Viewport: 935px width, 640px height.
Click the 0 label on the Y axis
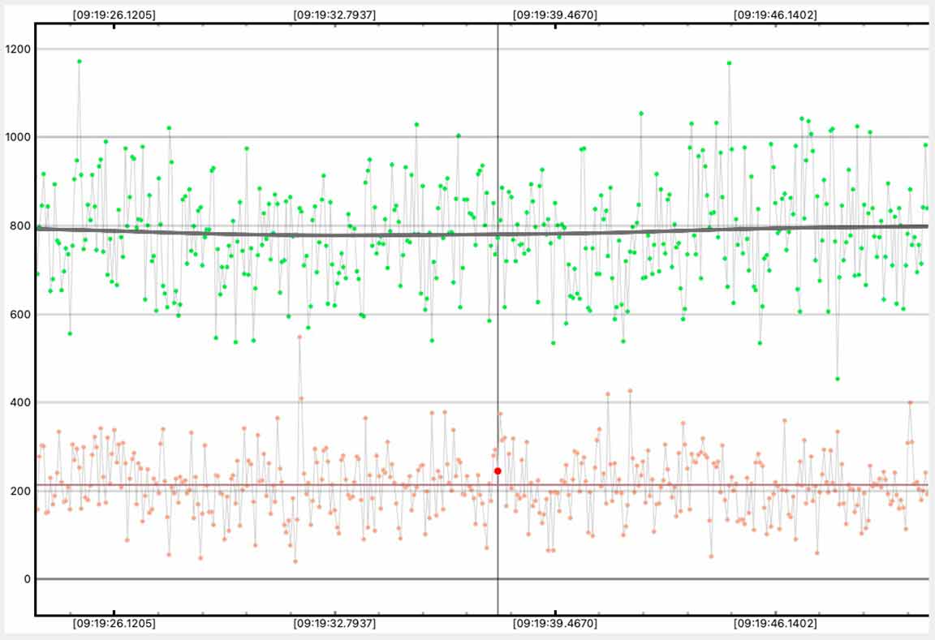(27, 579)
